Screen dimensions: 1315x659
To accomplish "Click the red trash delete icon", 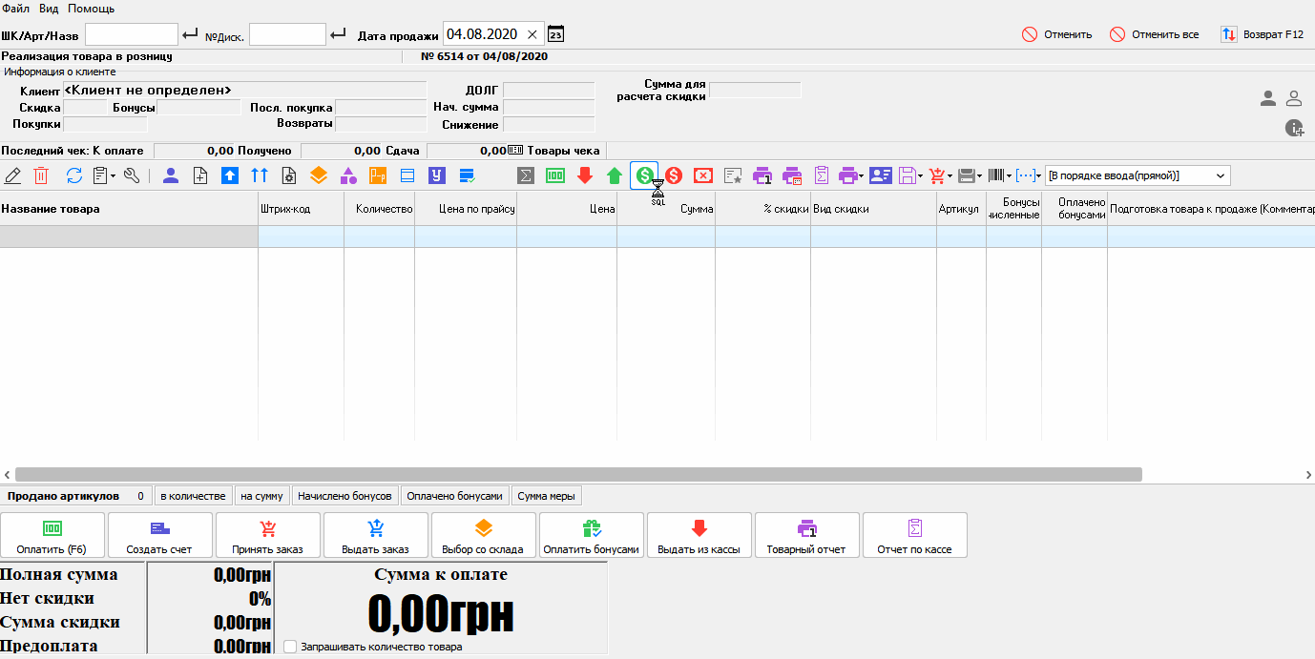I will (41, 175).
